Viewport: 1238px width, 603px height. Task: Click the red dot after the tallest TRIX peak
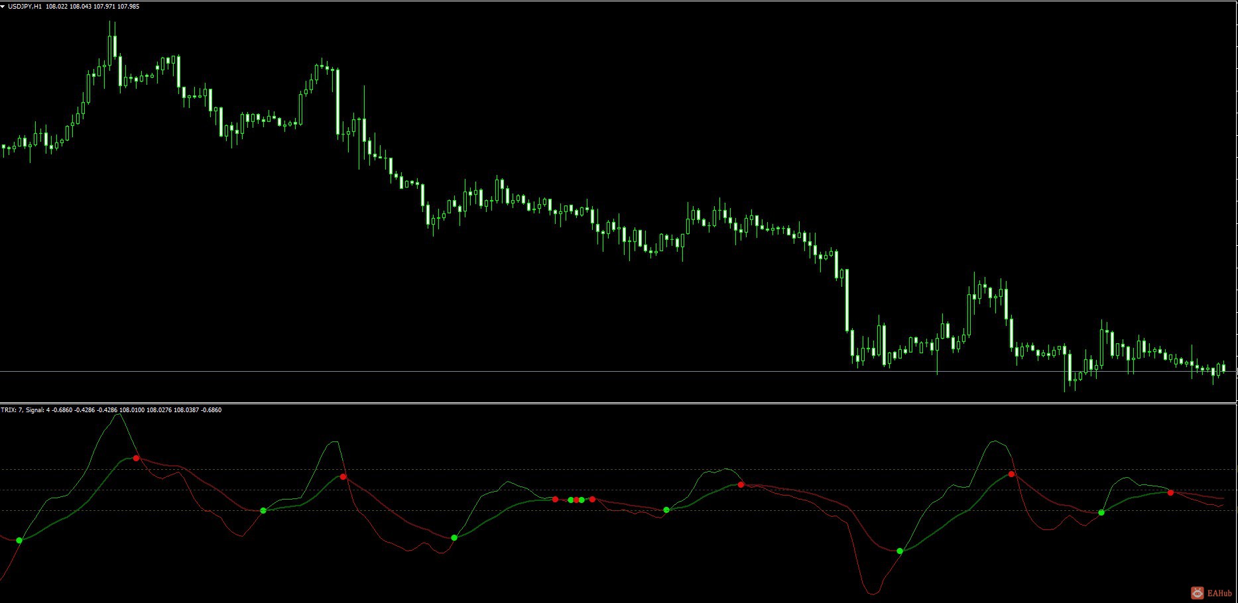click(136, 458)
